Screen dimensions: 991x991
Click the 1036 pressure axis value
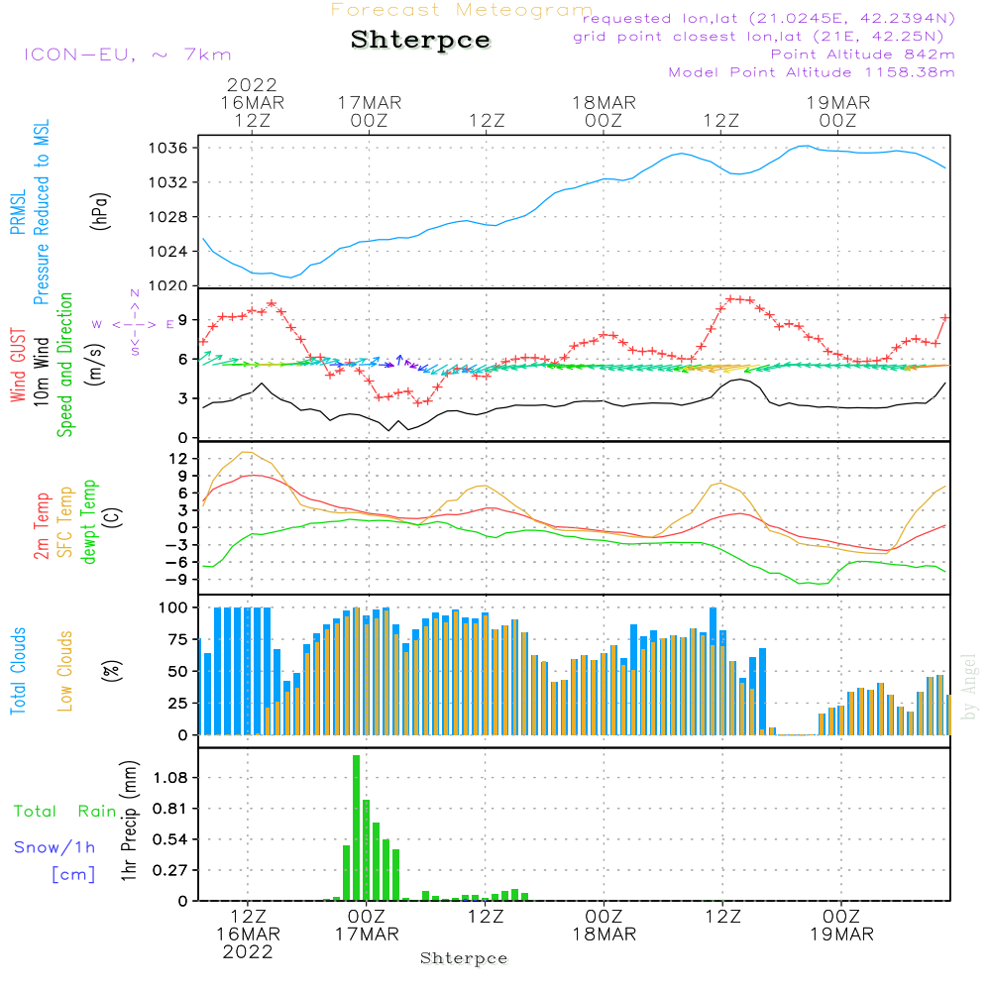168,149
